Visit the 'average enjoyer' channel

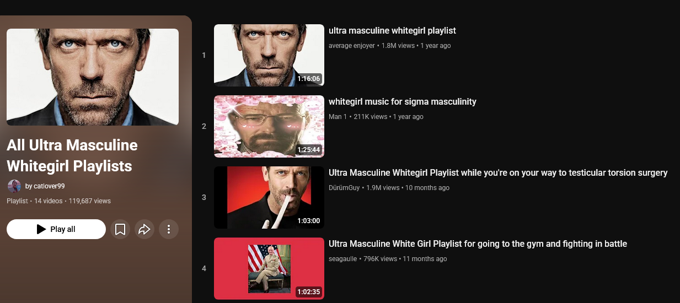click(x=352, y=46)
